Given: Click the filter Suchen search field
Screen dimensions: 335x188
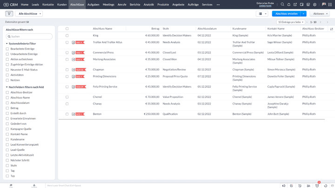Looking at the screenshot, I should [29, 36].
